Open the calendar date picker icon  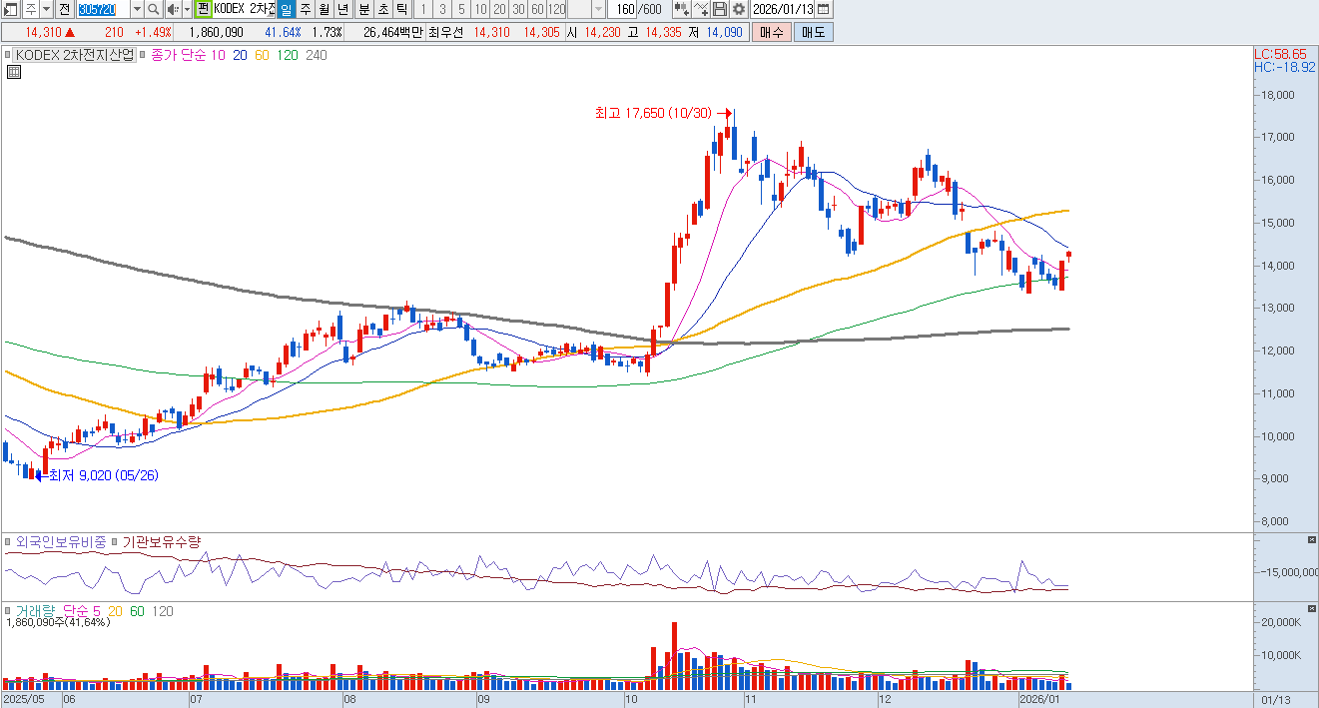(823, 9)
